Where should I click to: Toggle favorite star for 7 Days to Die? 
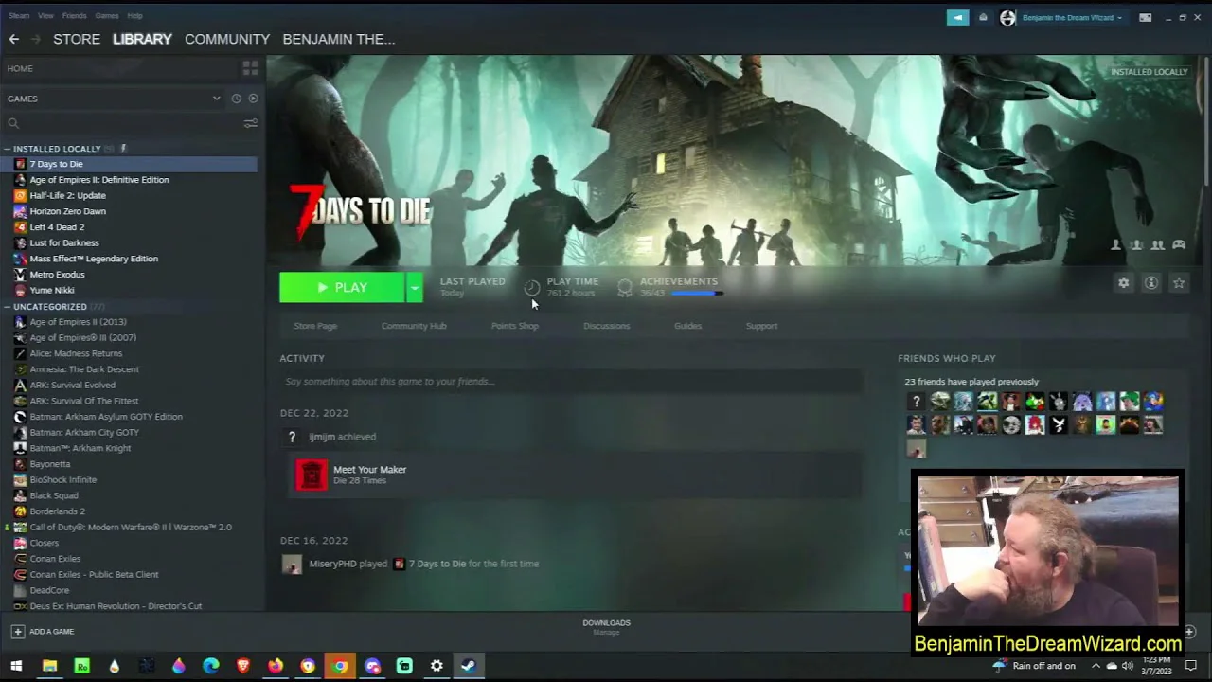coord(1179,283)
